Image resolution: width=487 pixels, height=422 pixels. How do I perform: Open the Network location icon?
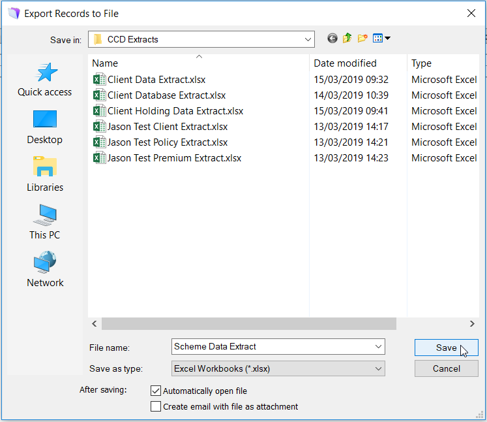pyautogui.click(x=45, y=270)
